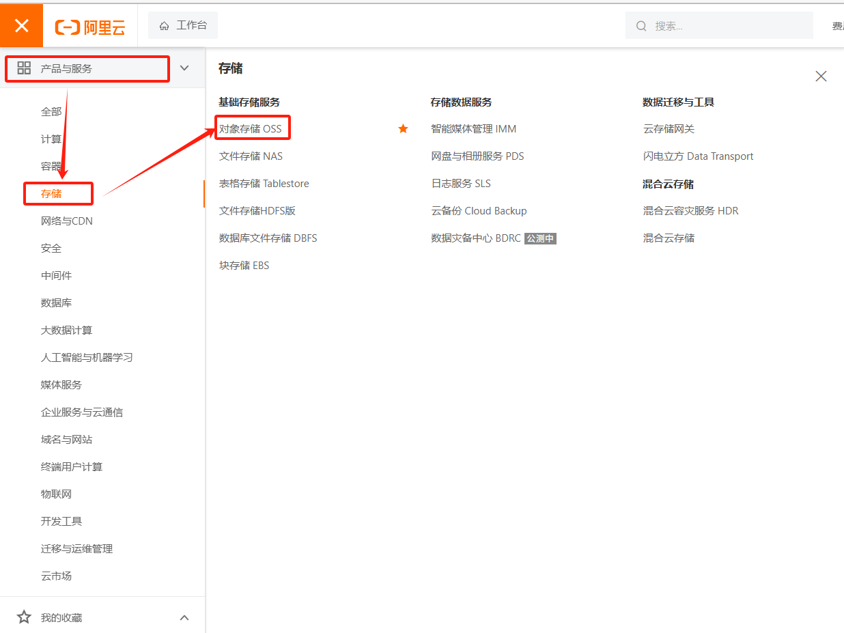Click the 公测中 badge beside BDRC
This screenshot has width=844, height=633.
click(540, 238)
